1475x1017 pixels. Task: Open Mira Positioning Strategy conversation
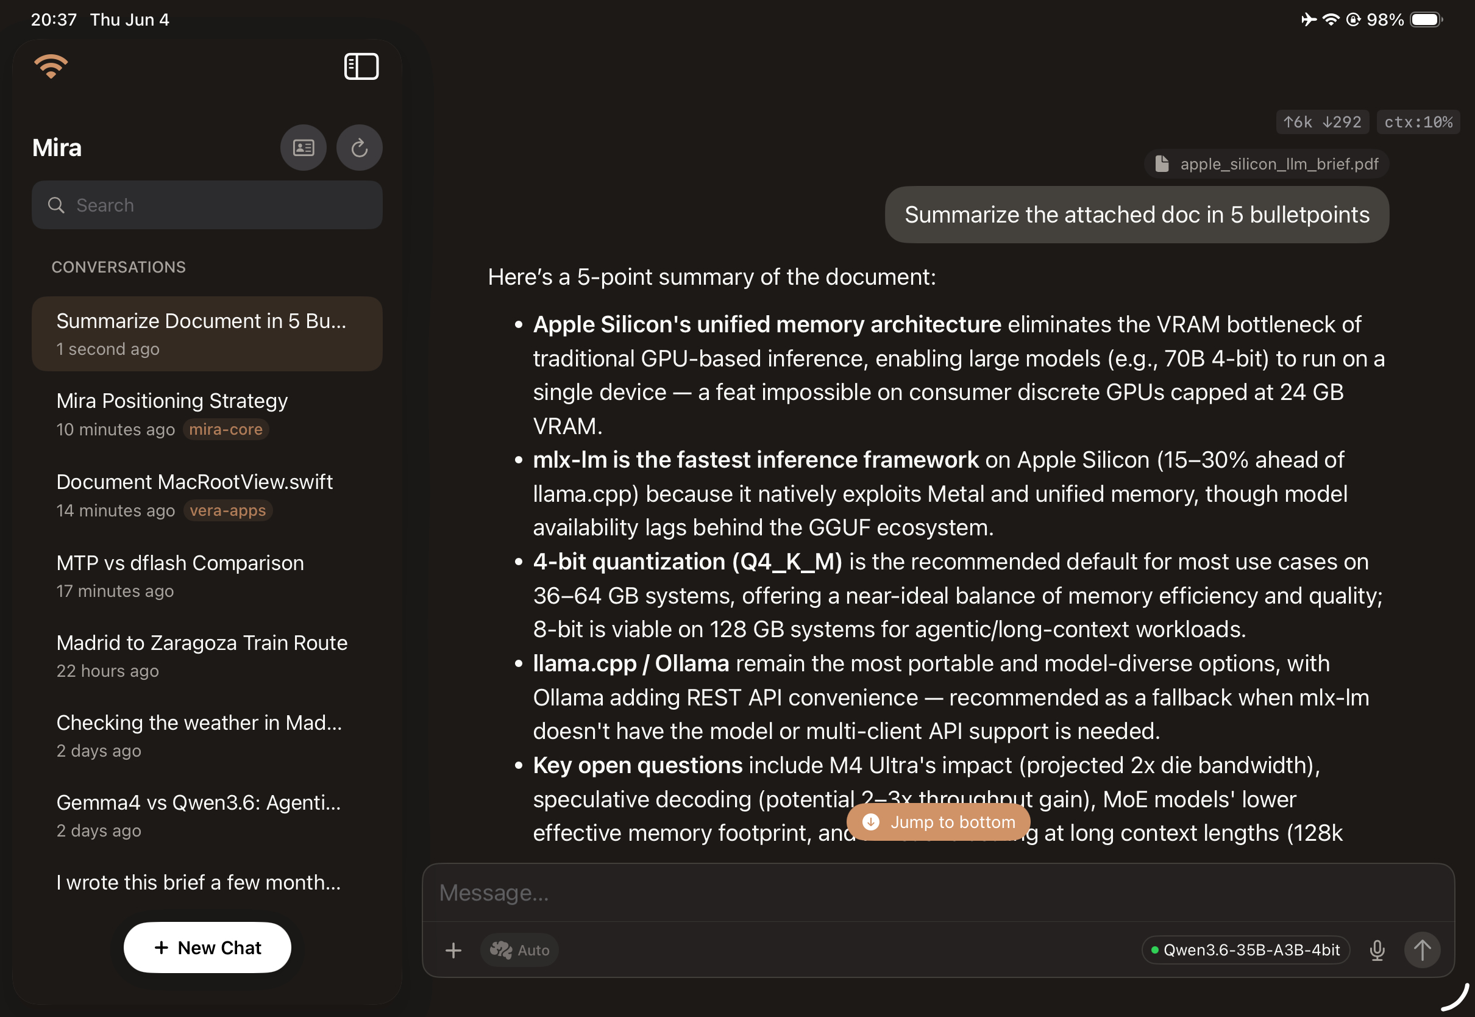click(x=207, y=414)
